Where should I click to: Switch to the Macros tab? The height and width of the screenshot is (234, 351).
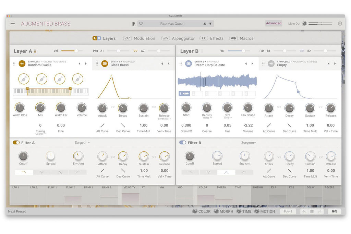[x=241, y=38]
